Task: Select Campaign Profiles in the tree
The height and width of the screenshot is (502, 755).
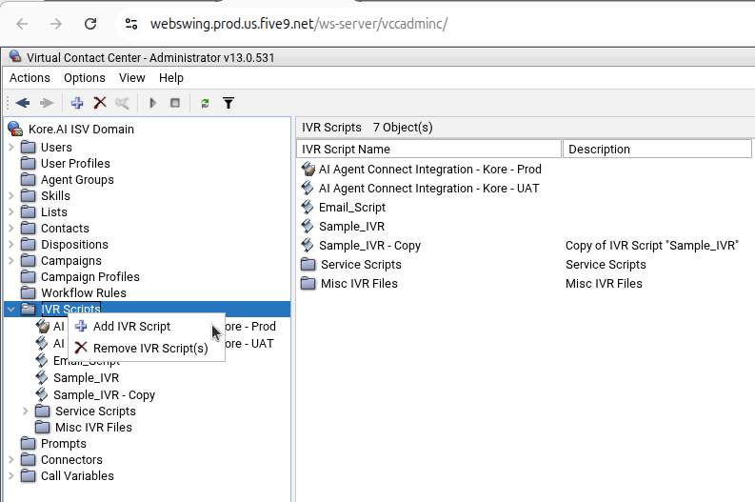Action: click(x=90, y=276)
